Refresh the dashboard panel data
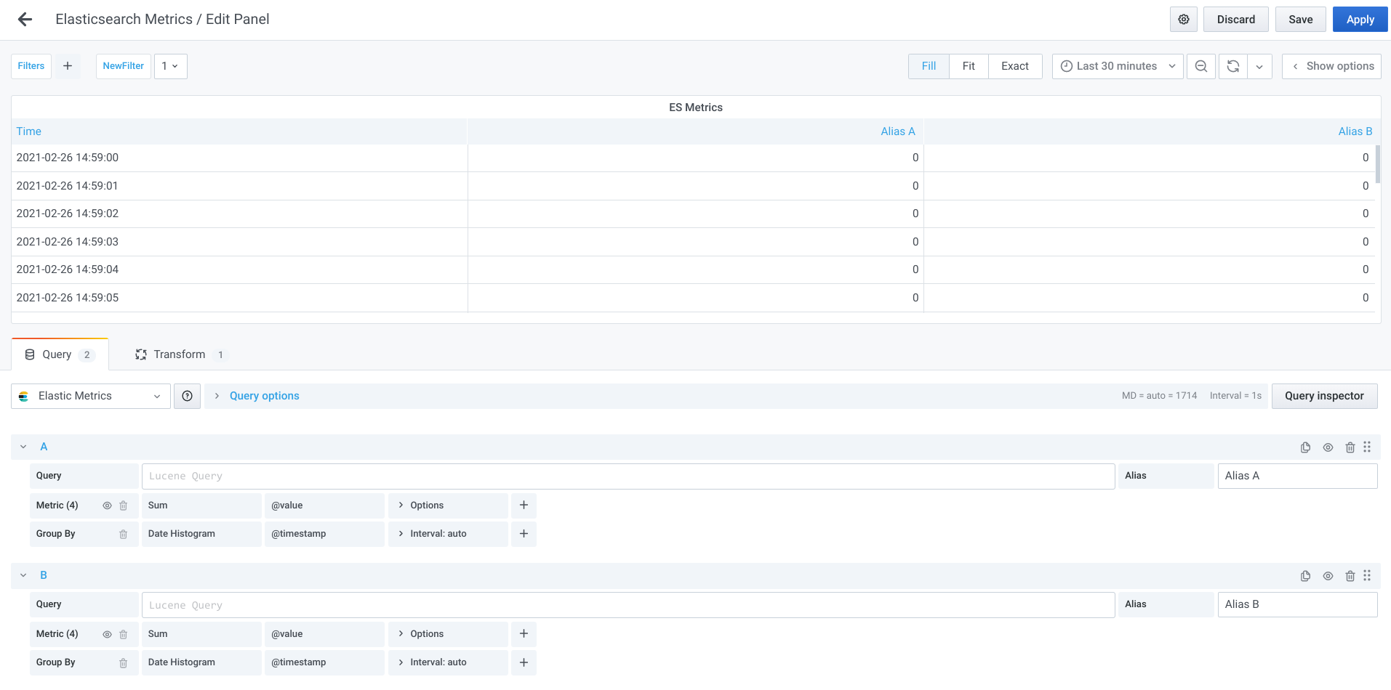 (x=1232, y=66)
